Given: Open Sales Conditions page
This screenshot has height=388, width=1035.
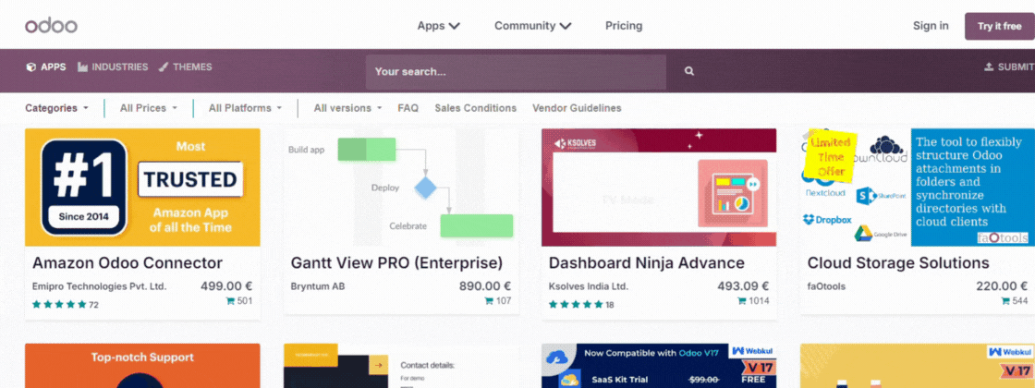Looking at the screenshot, I should coord(475,107).
